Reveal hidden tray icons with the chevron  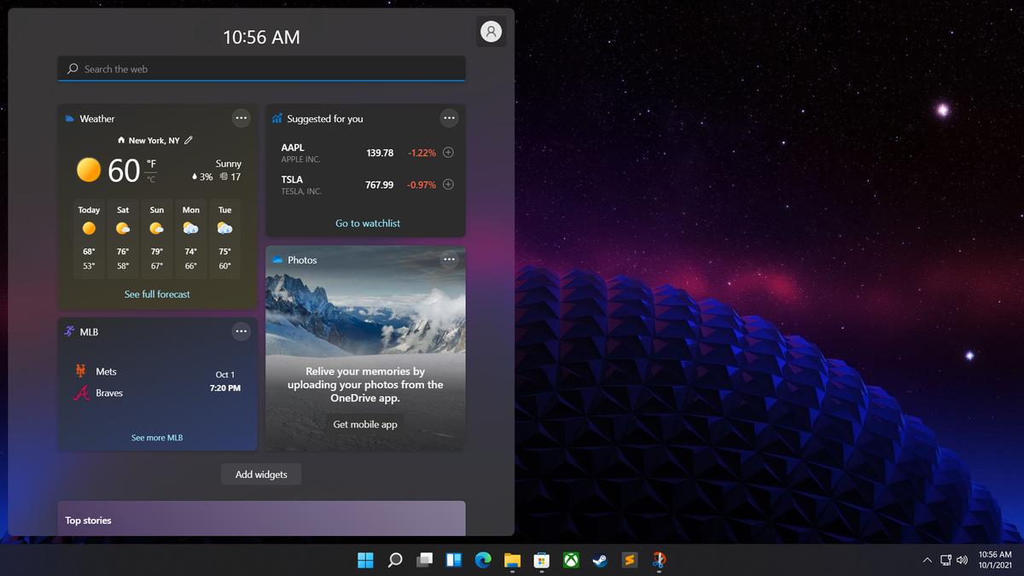pyautogui.click(x=927, y=560)
